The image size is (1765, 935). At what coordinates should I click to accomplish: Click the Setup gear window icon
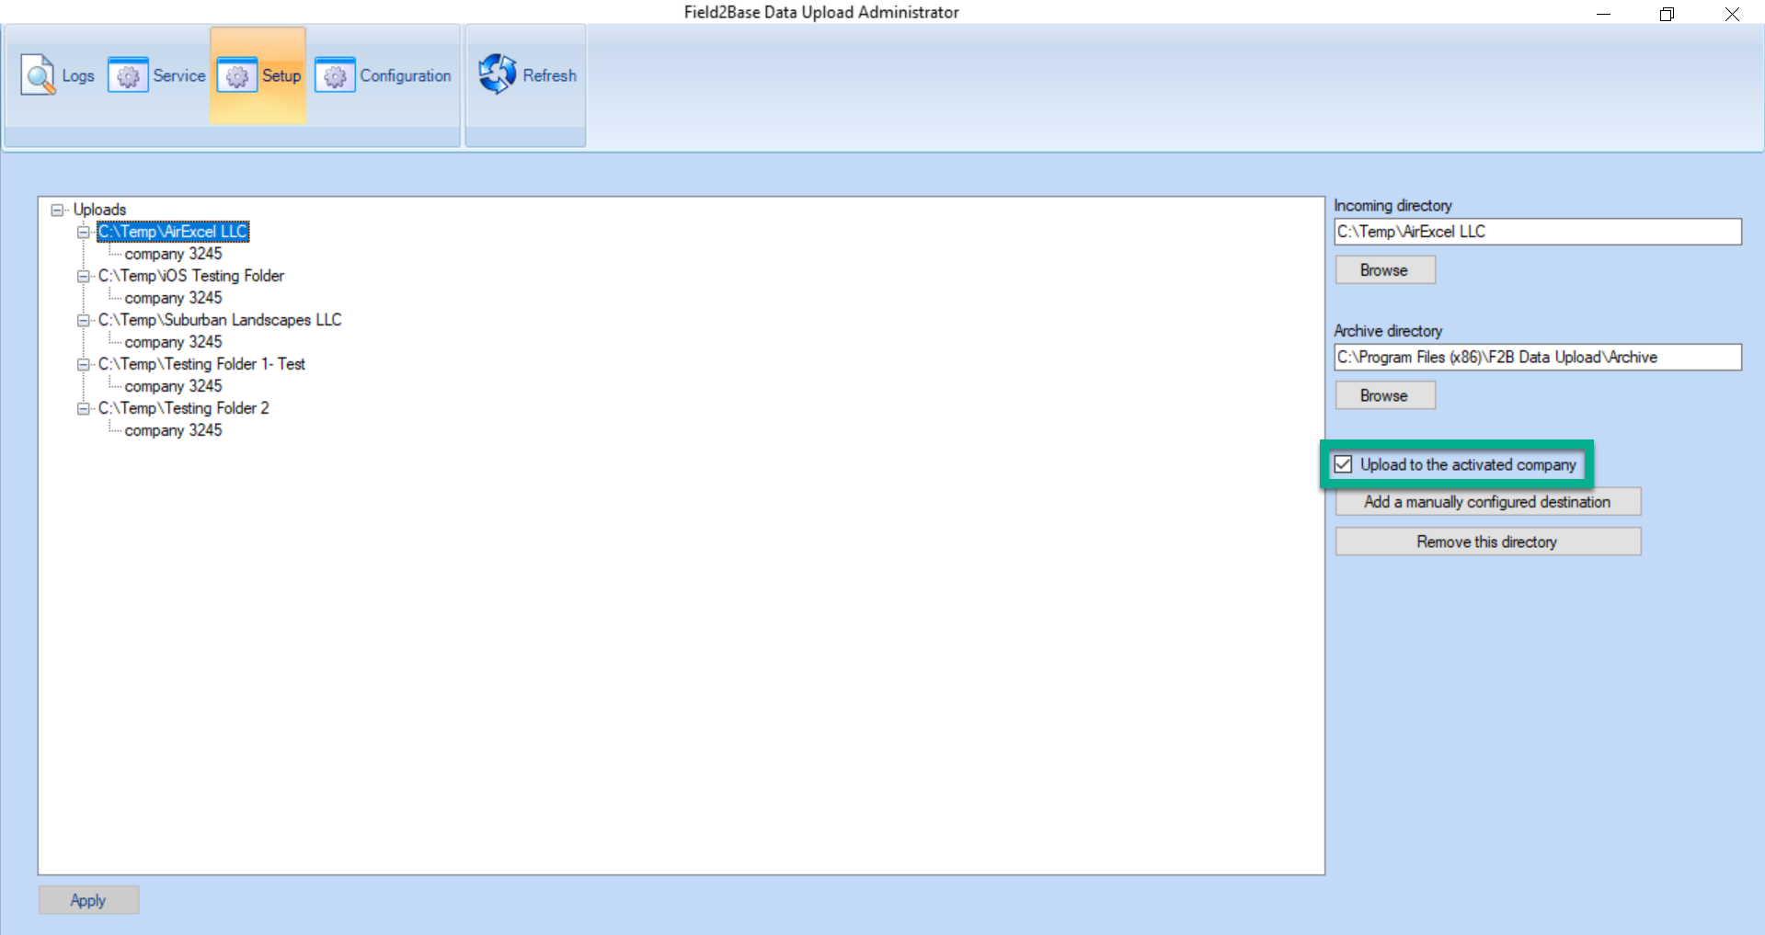236,75
